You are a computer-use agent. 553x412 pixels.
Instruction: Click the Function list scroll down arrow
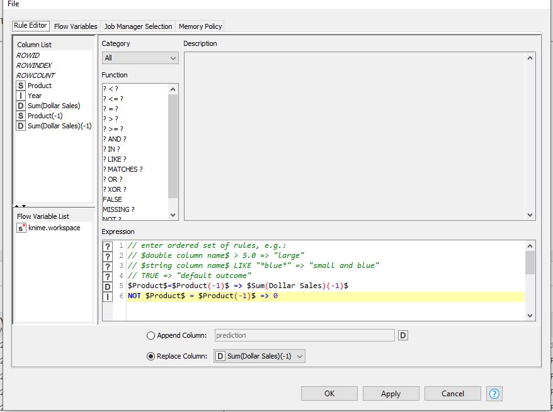coord(173,214)
